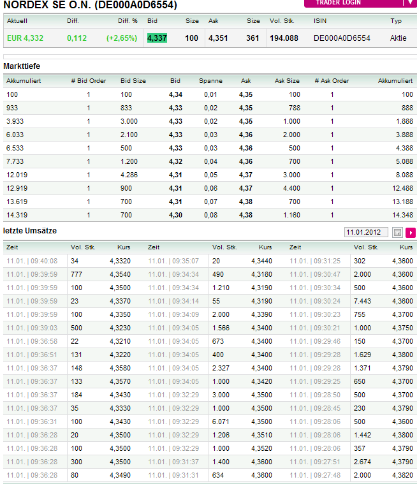Select the spread value 0,08
Image resolution: width=417 pixels, height=484 pixels.
210,215
